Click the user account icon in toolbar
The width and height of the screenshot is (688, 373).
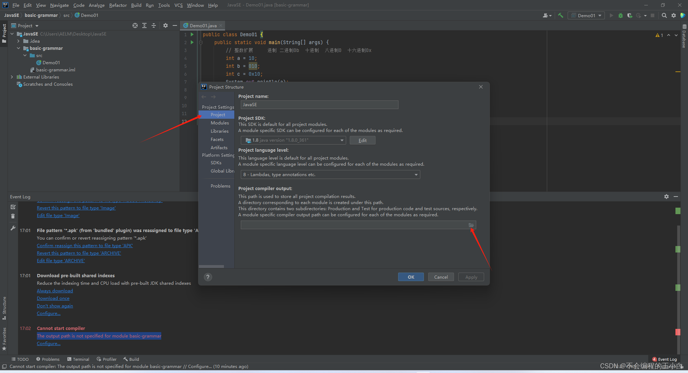click(547, 15)
